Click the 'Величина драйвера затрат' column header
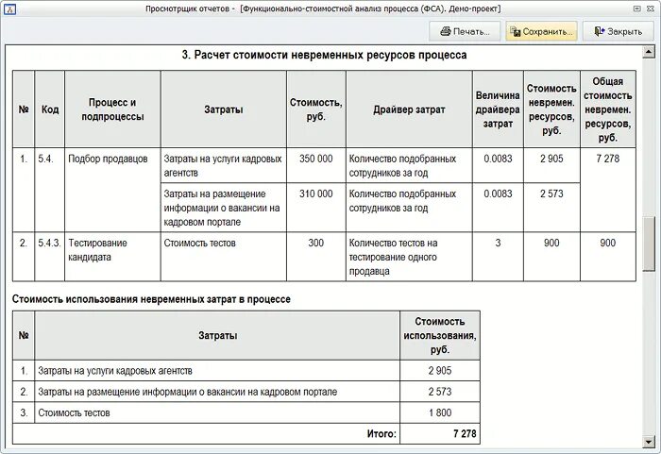This screenshot has height=454, width=661. (498, 109)
